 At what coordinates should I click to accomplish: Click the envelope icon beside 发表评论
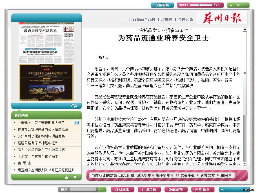[x=177, y=175]
